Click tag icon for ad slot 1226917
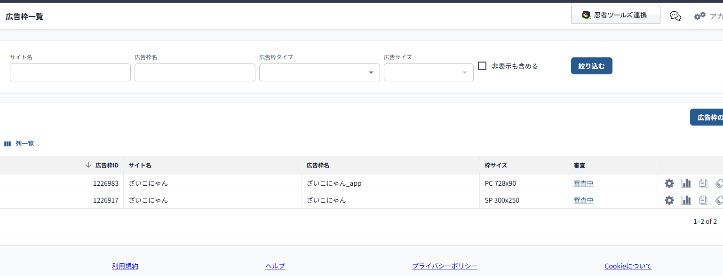 tap(719, 200)
